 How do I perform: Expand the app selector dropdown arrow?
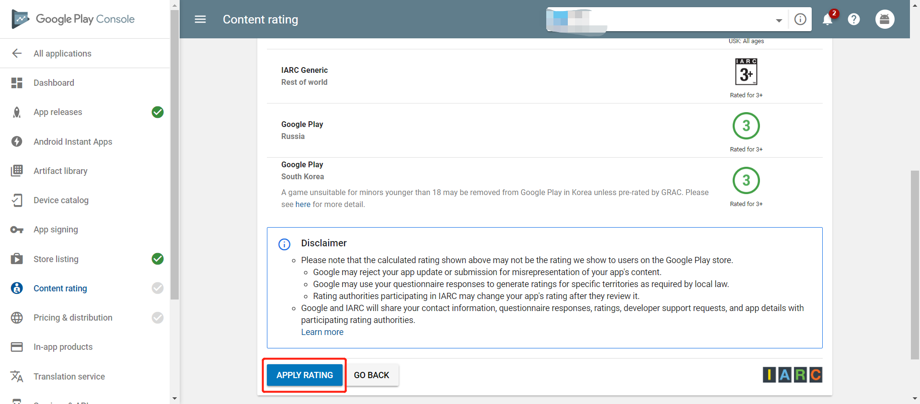pos(779,20)
